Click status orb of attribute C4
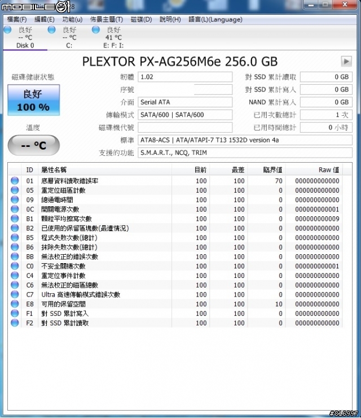 pyautogui.click(x=15, y=276)
